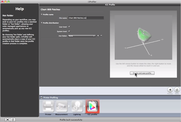The image size is (181, 122).
Task: Collapse the Profile name section
Action: point(42,14)
